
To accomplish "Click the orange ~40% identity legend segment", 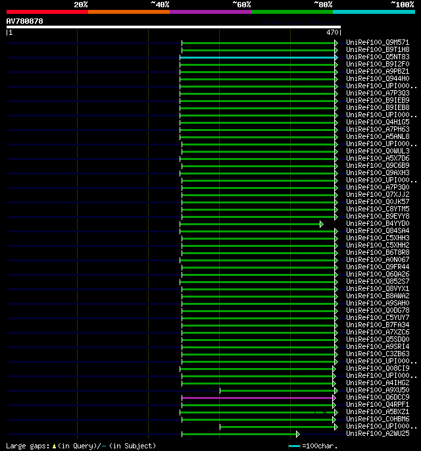I will 129,12.
